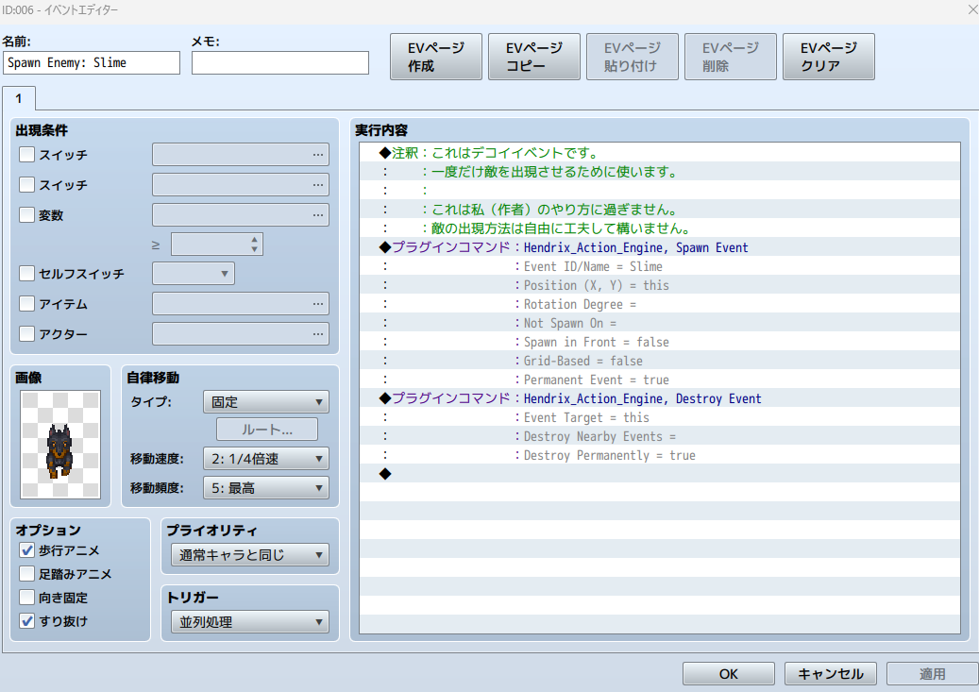Disable the 歩行アニメ option
Screen dimensions: 979x692
pos(27,550)
